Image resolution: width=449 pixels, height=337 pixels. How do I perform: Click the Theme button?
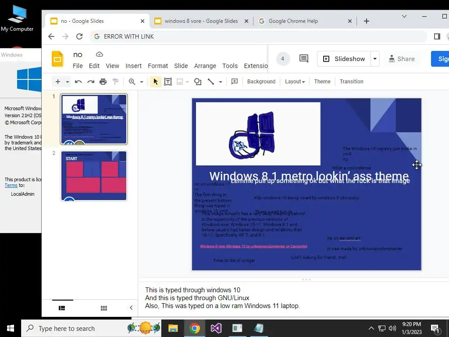pyautogui.click(x=322, y=82)
